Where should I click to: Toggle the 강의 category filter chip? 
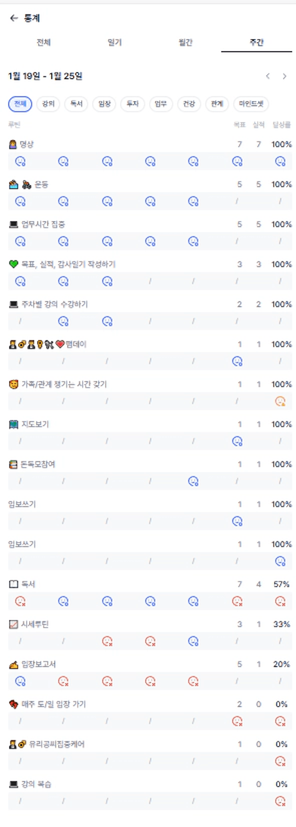[x=48, y=104]
